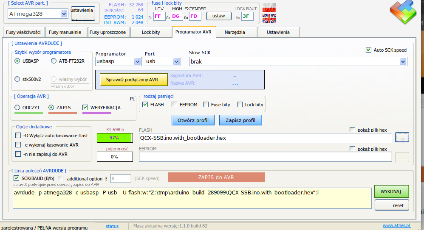Enable Auto SCK speed checkbox
This screenshot has width=424, height=230.
(x=368, y=50)
